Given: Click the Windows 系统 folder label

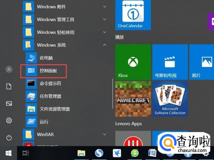Looking at the screenshot, I should point(51,45).
